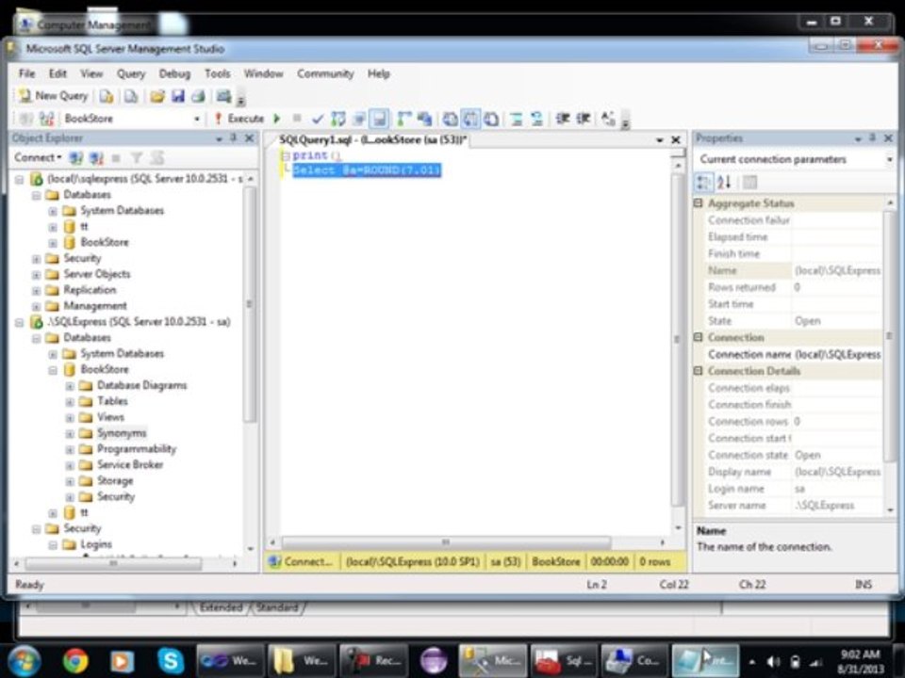Click the New Query toolbar button
905x678 pixels.
tap(53, 96)
